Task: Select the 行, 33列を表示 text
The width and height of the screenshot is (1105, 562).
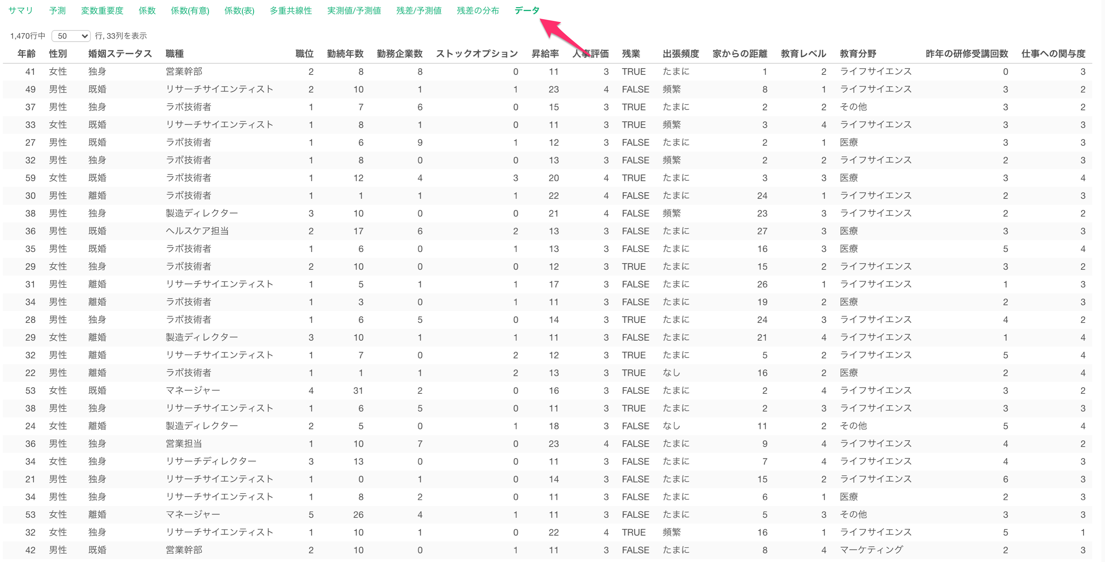Action: pyautogui.click(x=121, y=36)
